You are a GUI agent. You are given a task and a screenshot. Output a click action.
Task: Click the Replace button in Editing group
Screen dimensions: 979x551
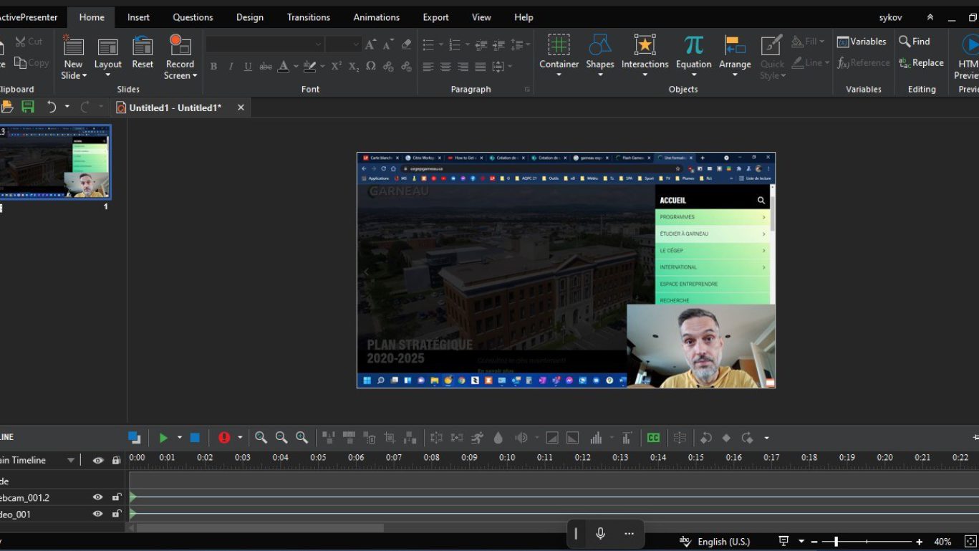[x=921, y=62]
